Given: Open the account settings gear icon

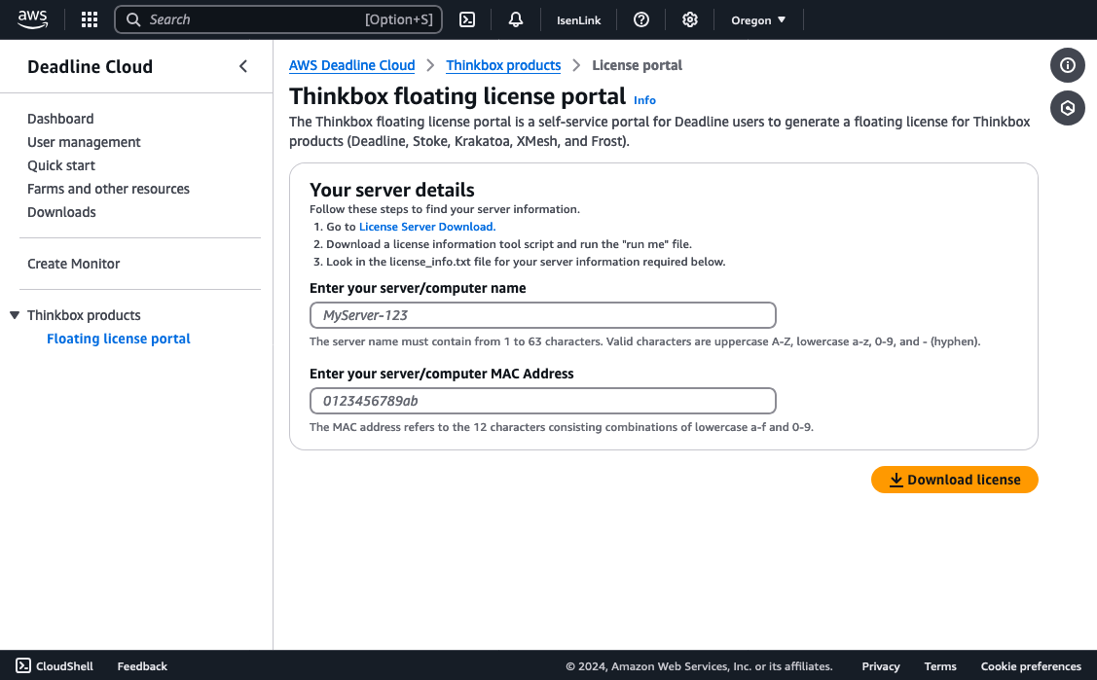Looking at the screenshot, I should point(689,18).
